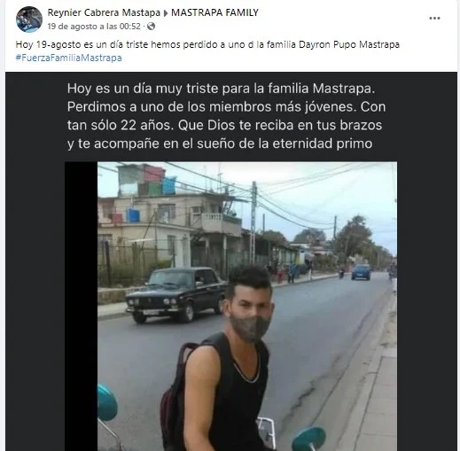Click the globe public-audience icon

[x=151, y=27]
